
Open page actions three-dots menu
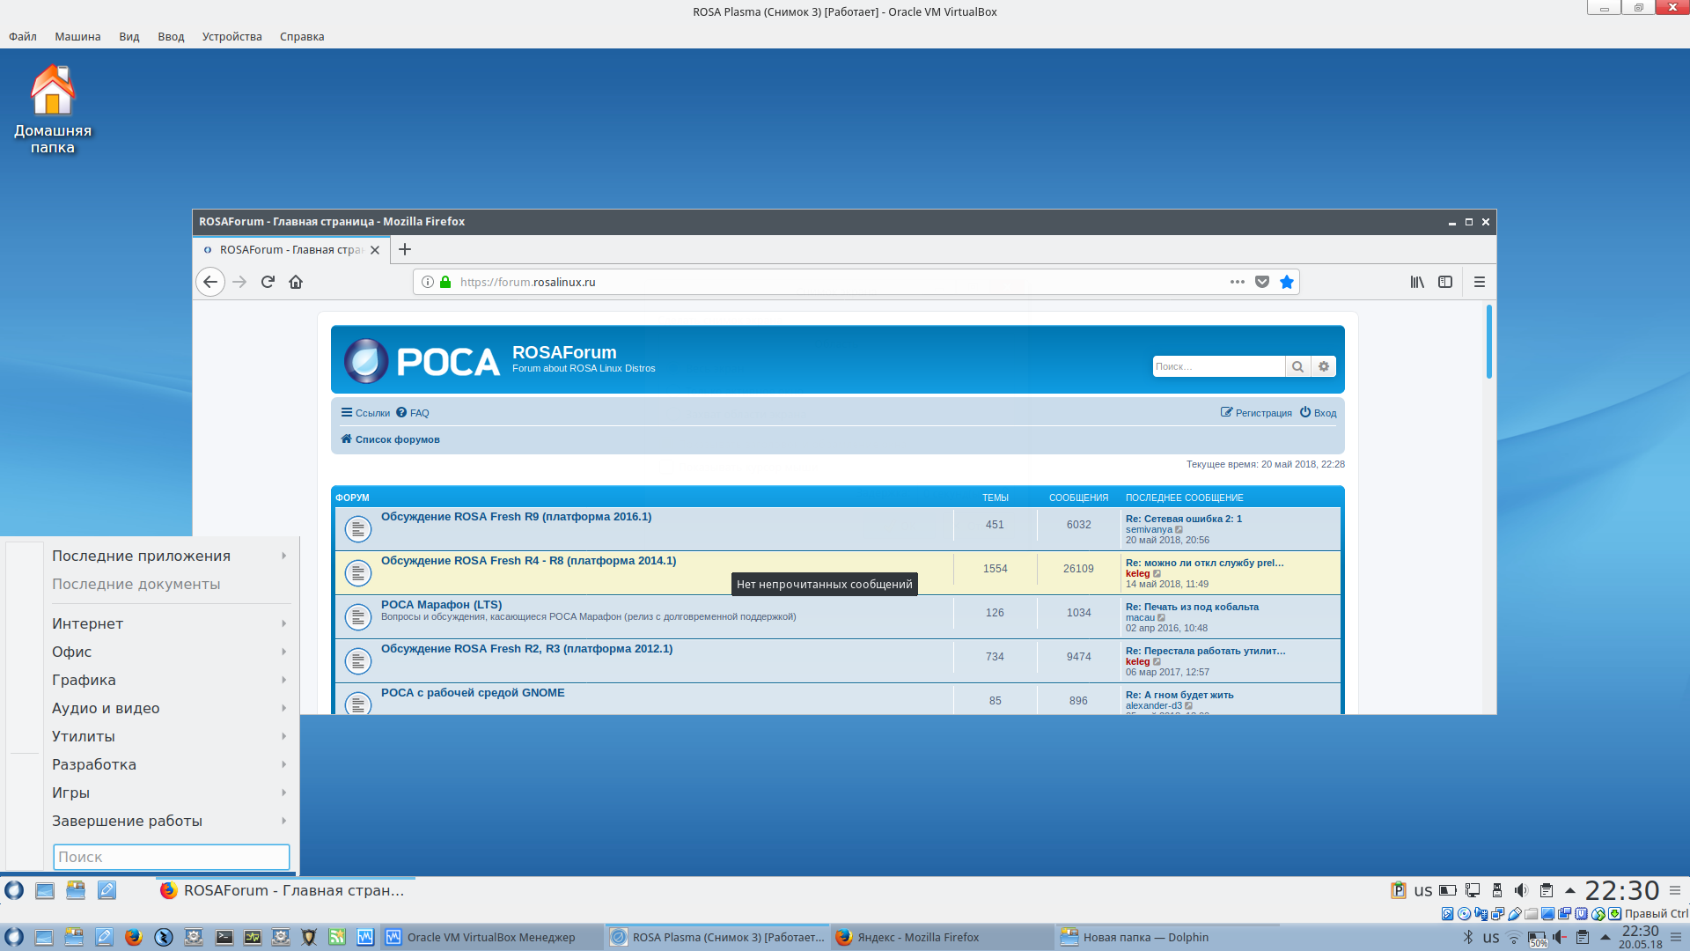(x=1237, y=282)
